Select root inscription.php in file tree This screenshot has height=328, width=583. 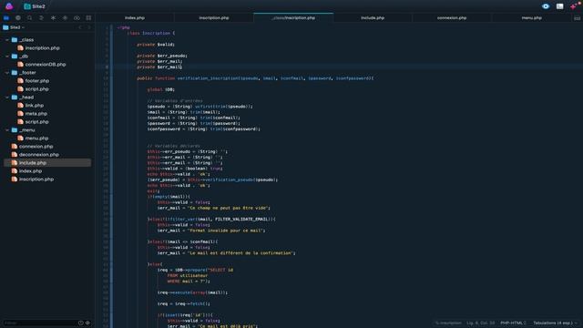36,179
